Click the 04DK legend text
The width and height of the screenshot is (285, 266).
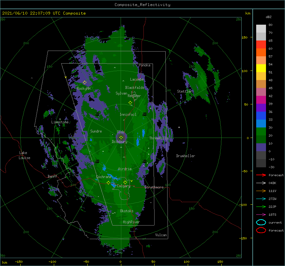click(x=272, y=183)
